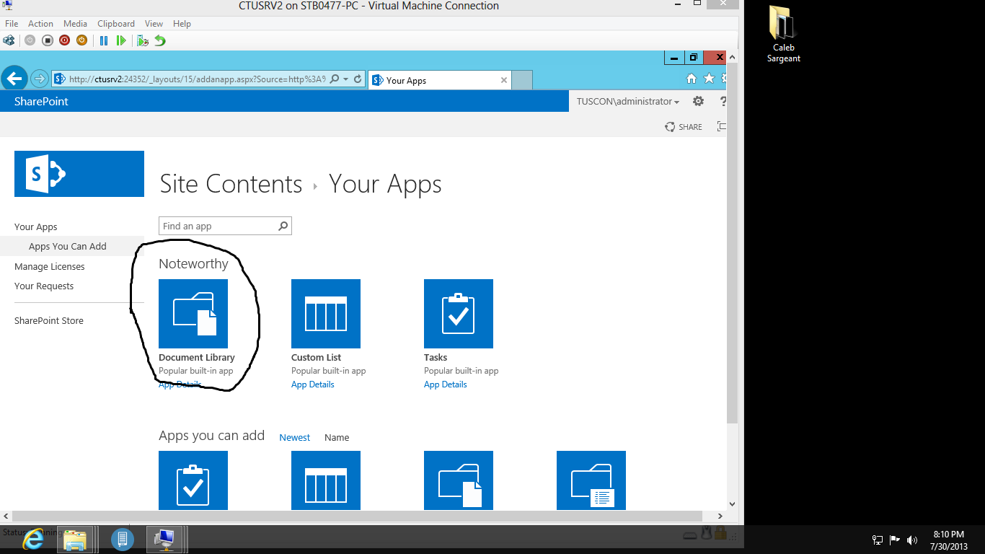Open Manage Licenses link
Screen dimensions: 985x554
click(50, 266)
